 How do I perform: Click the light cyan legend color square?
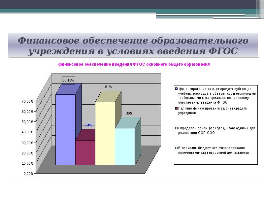(x=176, y=148)
